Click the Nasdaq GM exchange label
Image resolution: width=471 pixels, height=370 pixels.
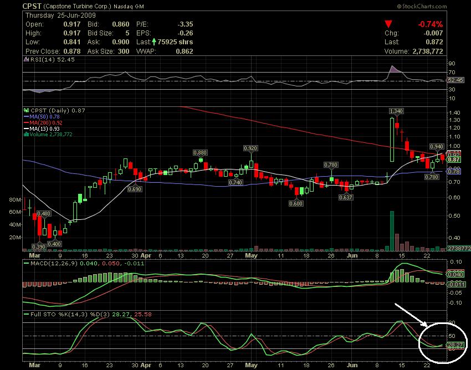pyautogui.click(x=129, y=6)
